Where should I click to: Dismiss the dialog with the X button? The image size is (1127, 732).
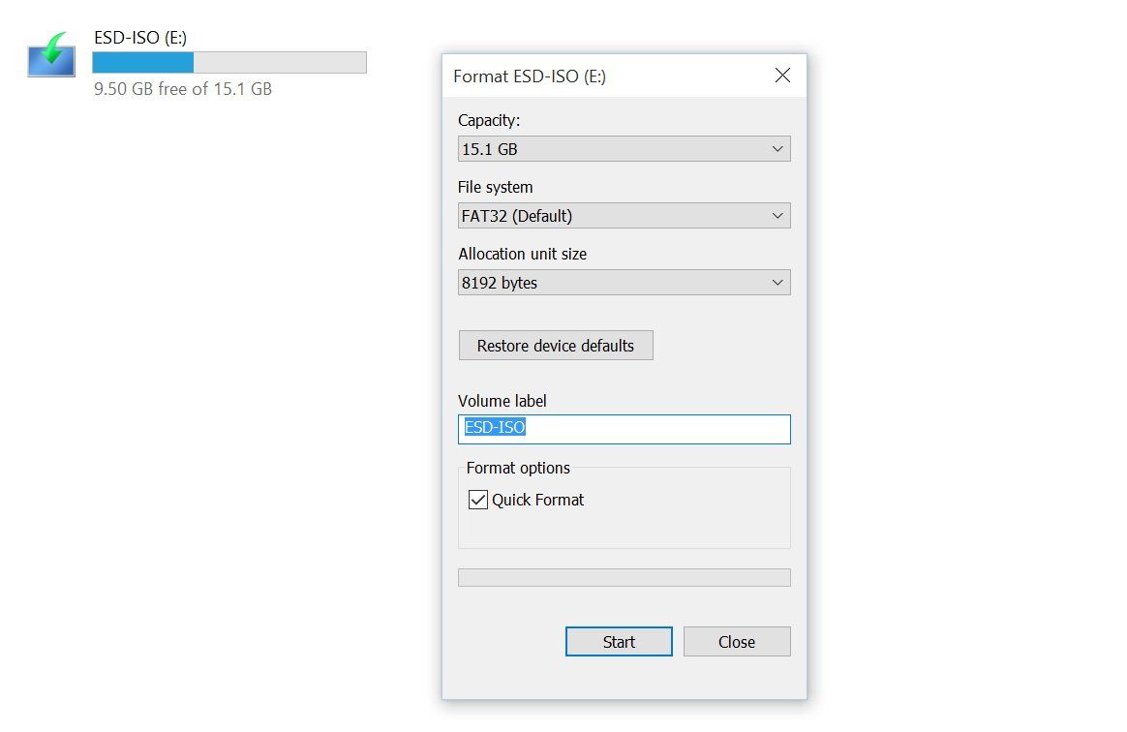coord(782,75)
